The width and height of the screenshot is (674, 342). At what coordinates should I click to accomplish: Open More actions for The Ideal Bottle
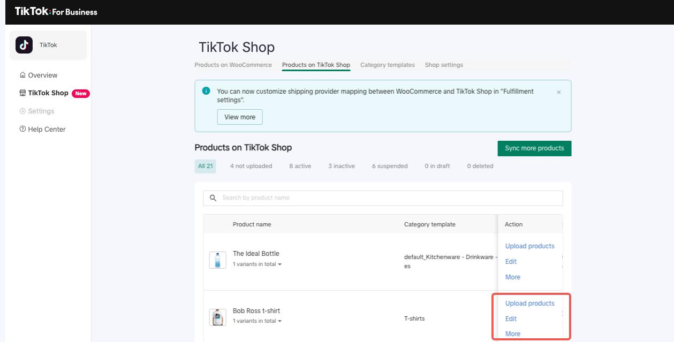point(512,277)
